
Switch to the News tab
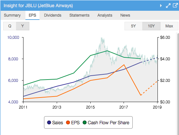125,15
